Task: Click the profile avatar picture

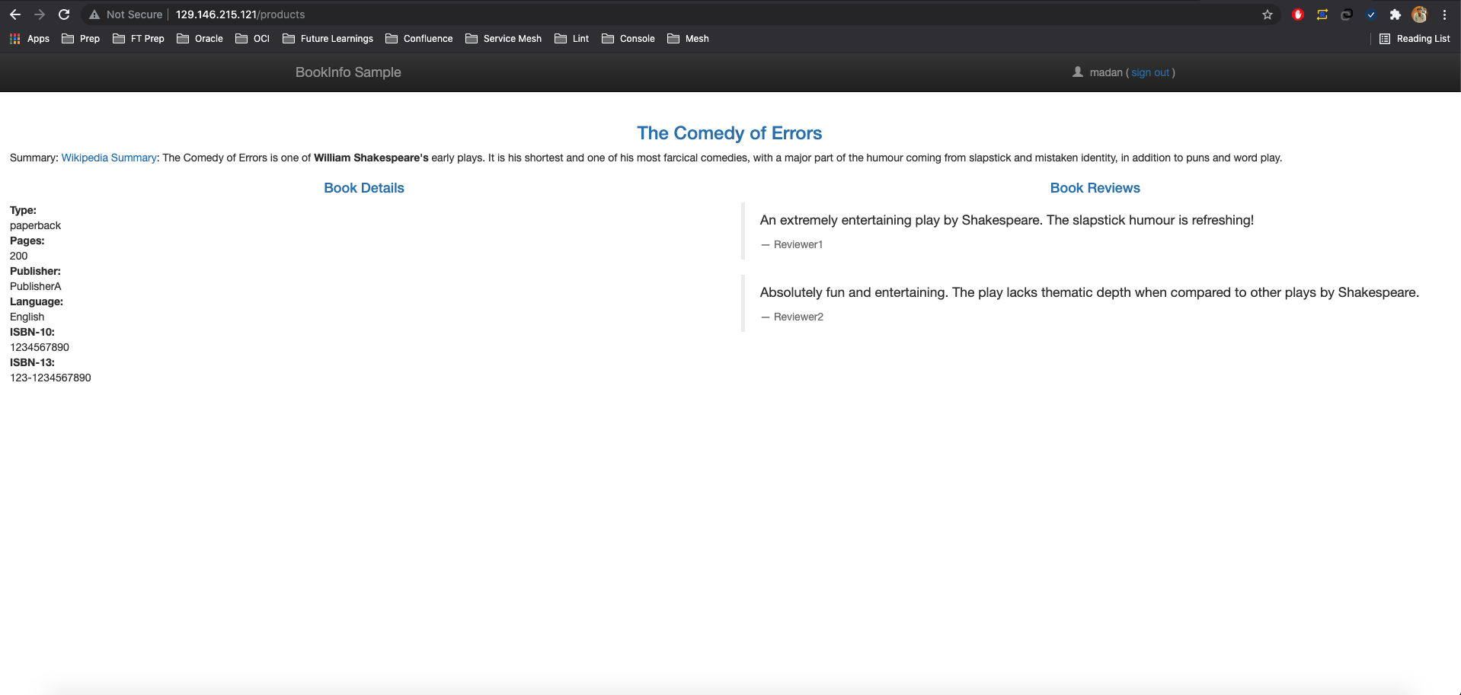Action: pos(1419,14)
